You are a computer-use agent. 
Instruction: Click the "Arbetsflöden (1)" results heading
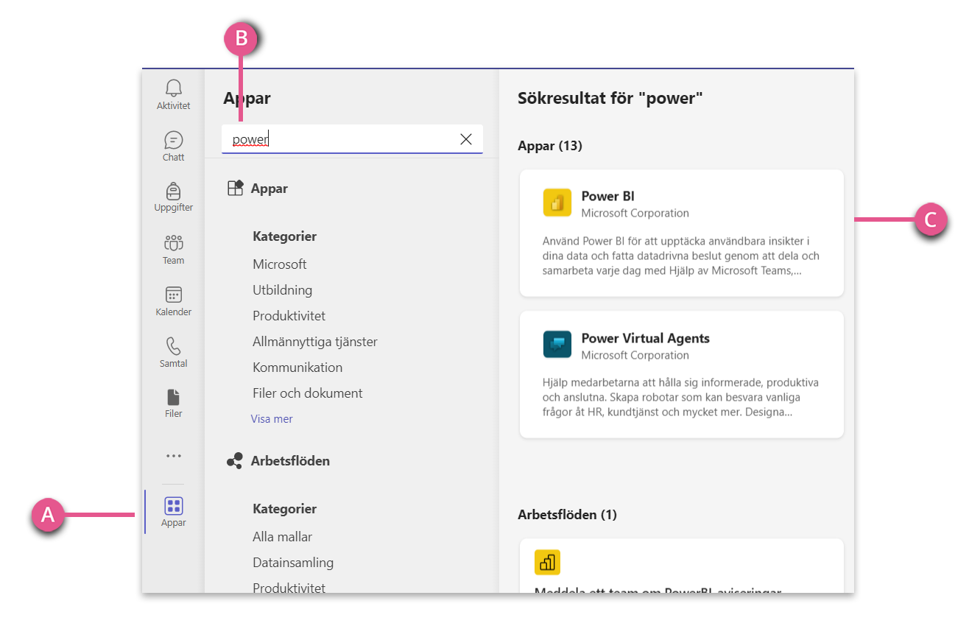(568, 514)
